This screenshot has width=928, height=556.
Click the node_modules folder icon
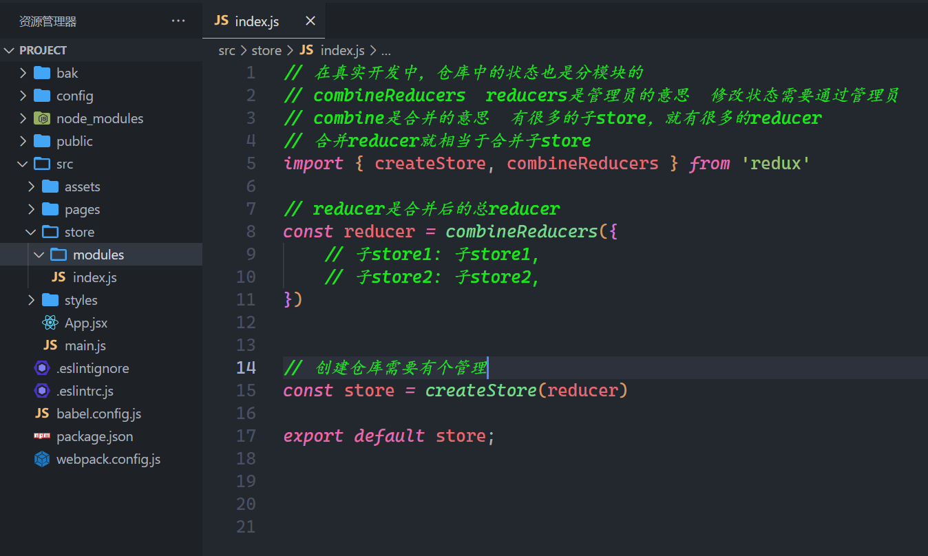pyautogui.click(x=42, y=118)
